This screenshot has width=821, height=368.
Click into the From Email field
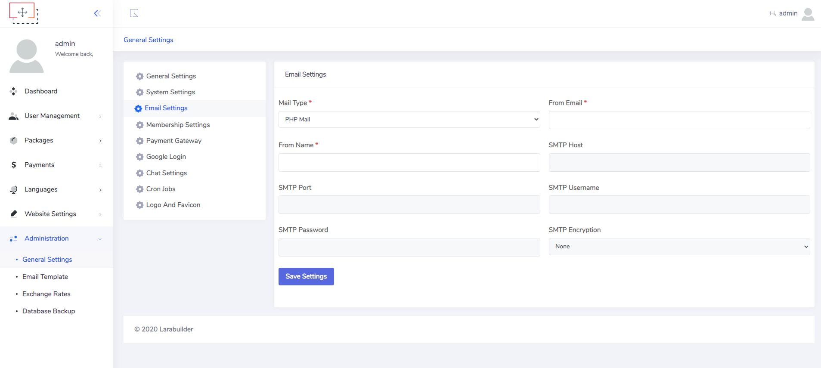pos(679,120)
